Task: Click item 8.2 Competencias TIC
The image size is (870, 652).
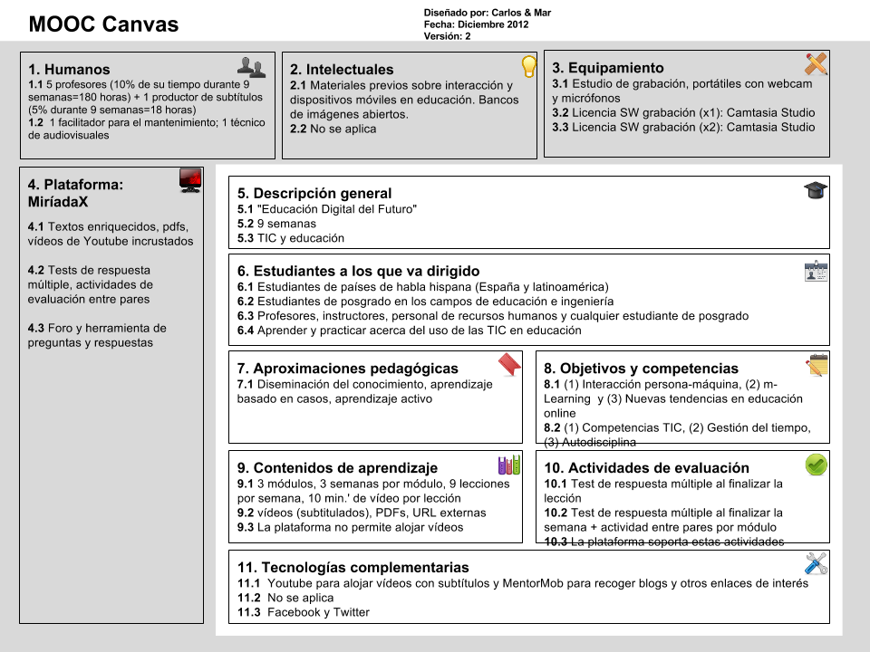Action: tap(678, 435)
